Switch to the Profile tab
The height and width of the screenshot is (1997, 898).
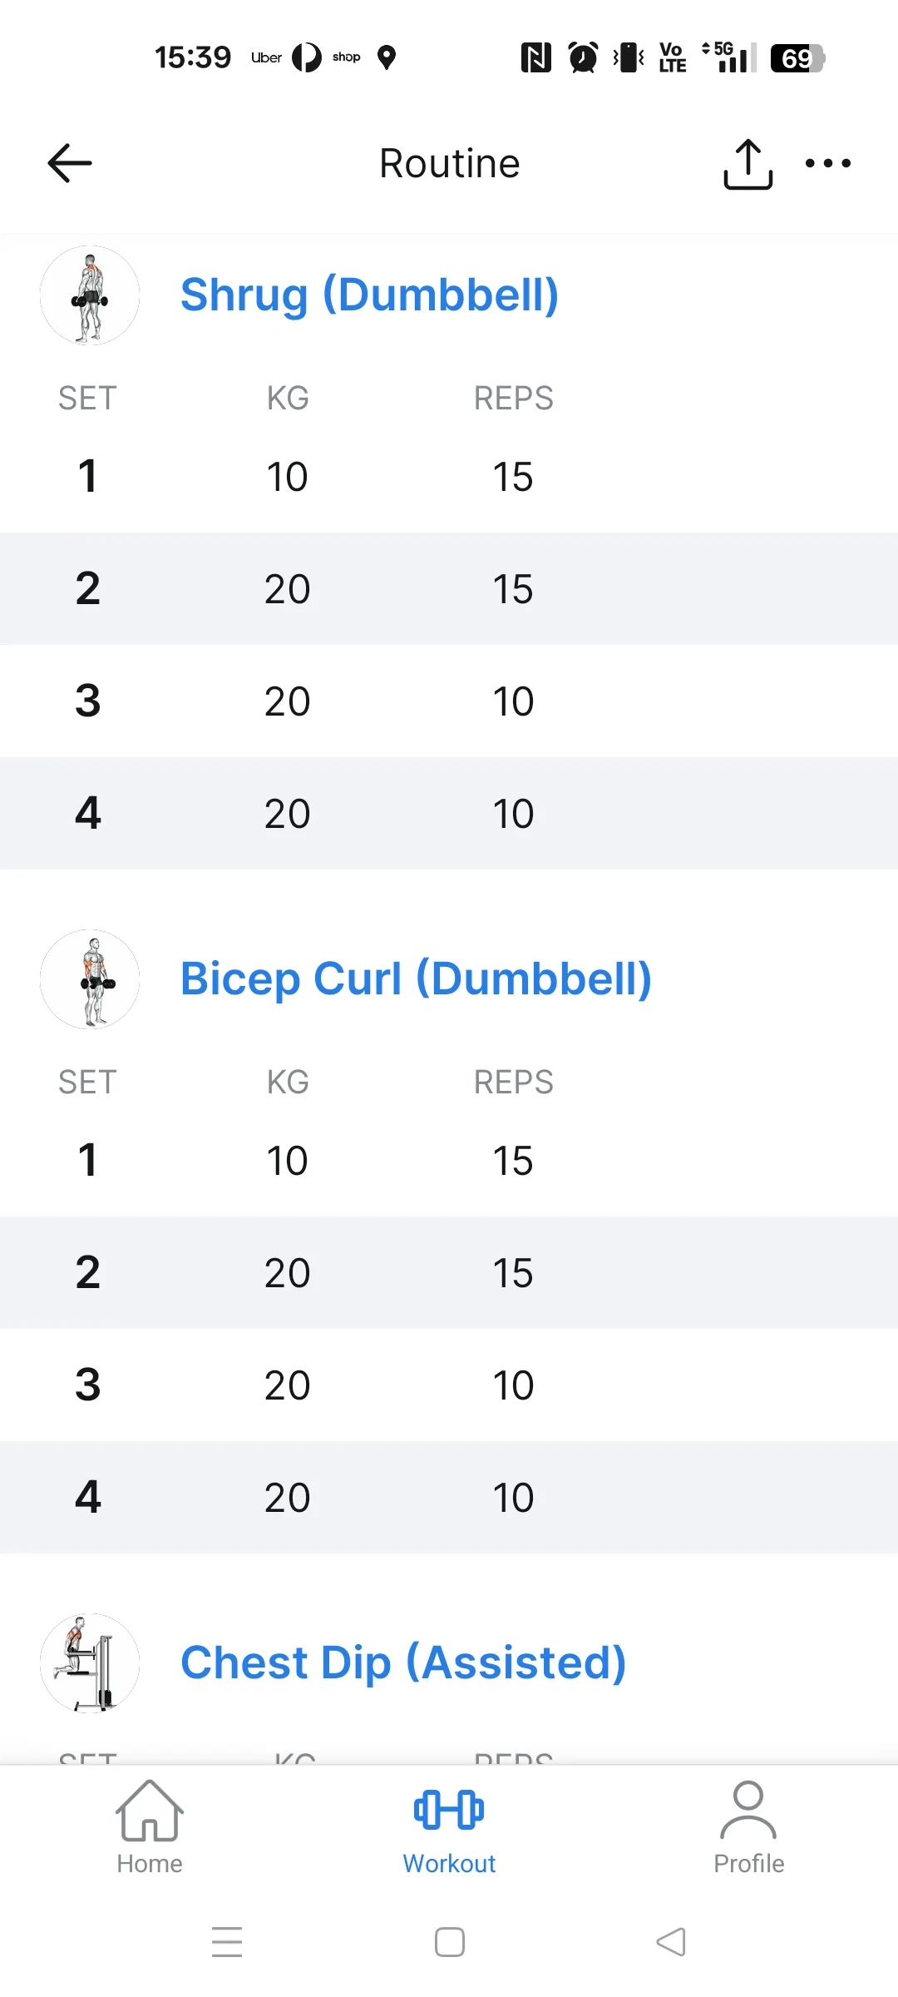[x=748, y=1828]
